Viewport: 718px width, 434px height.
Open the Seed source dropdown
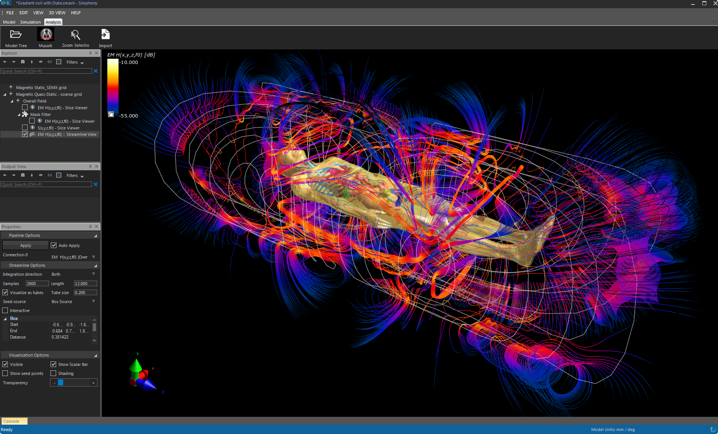coord(93,302)
